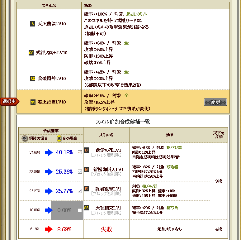The width and height of the screenshot is (241, 240).
Task: Click the SS rank icon beside 荒破閃神LV10
Action: coord(33,79)
